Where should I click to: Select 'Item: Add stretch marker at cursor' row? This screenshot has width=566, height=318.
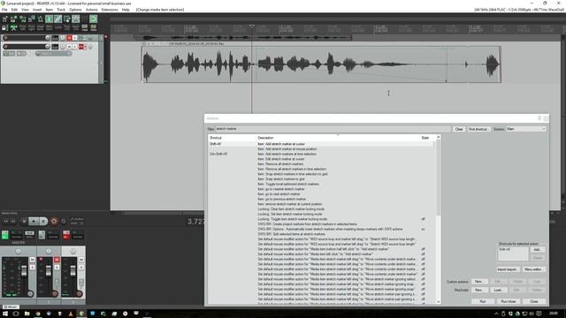(321, 144)
